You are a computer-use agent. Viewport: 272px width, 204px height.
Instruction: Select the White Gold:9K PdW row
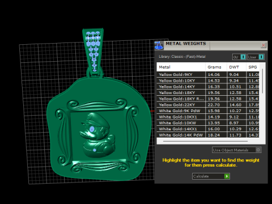click(x=208, y=110)
